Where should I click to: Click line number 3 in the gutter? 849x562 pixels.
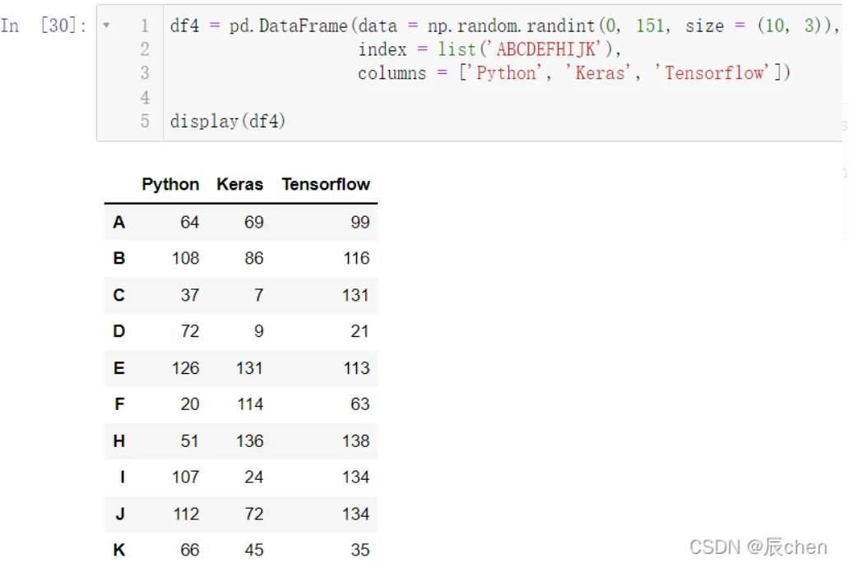pyautogui.click(x=145, y=73)
